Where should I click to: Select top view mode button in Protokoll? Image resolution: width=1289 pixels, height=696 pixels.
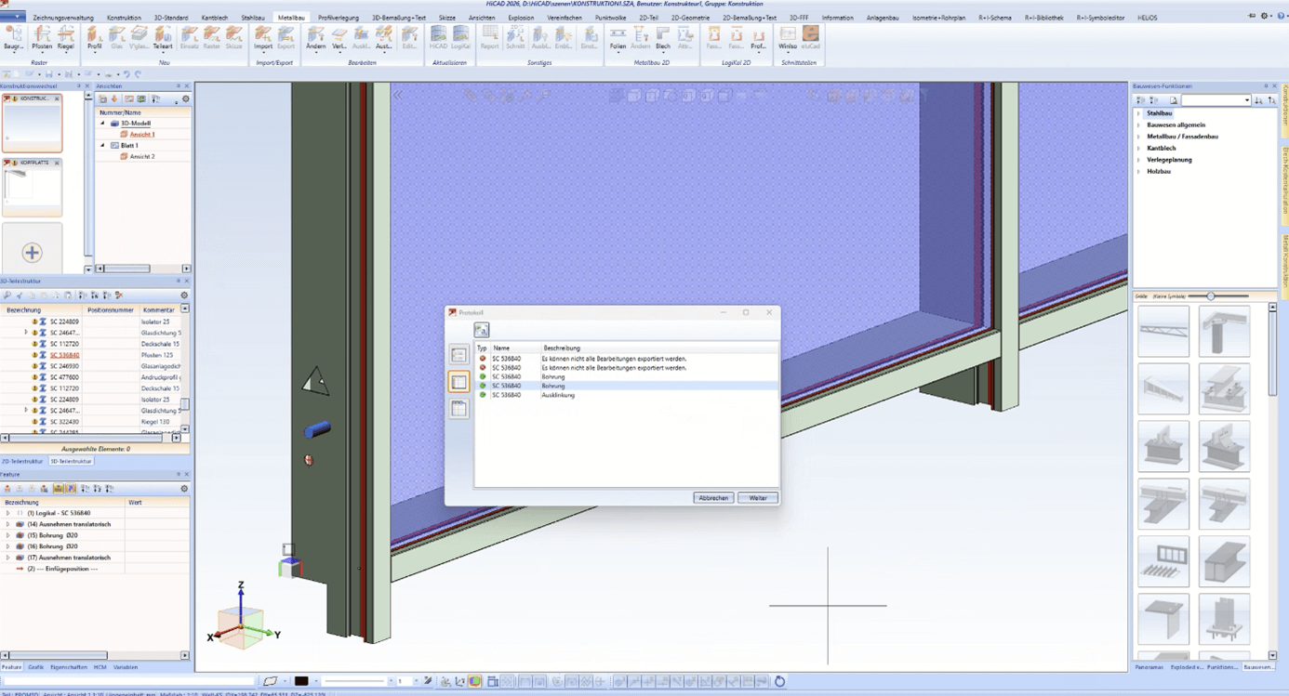[459, 354]
